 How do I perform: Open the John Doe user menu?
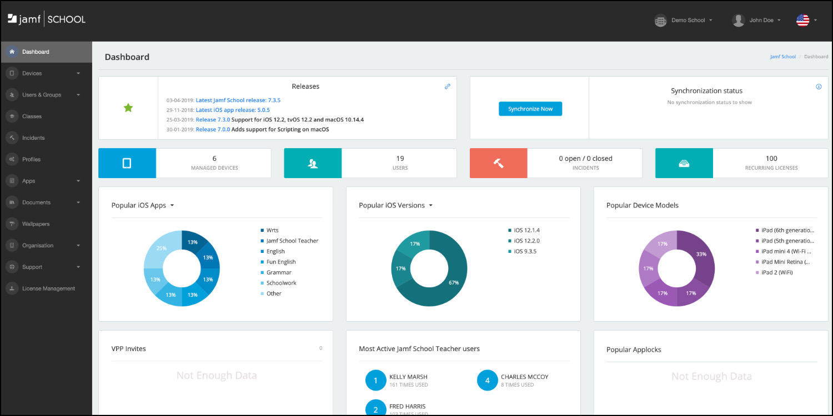point(765,21)
